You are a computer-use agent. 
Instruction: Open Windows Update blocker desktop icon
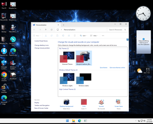[x=13, y=65]
